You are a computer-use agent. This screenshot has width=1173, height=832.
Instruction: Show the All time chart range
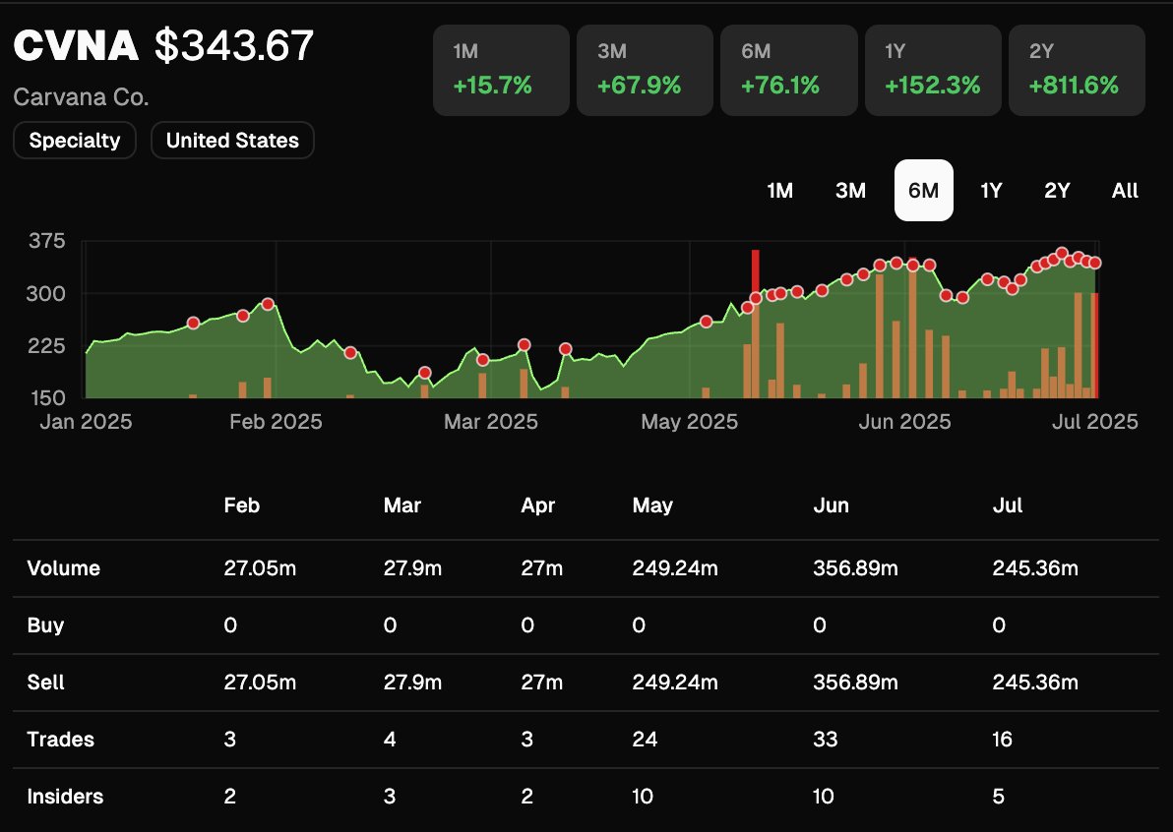pyautogui.click(x=1125, y=191)
